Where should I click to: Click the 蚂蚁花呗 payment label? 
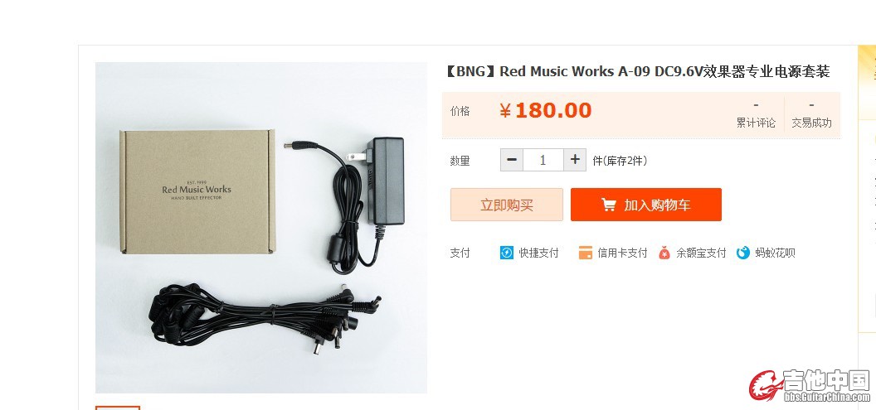click(x=775, y=253)
